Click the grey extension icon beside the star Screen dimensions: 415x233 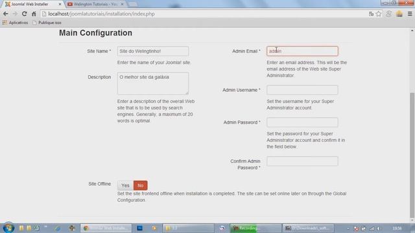click(388, 14)
